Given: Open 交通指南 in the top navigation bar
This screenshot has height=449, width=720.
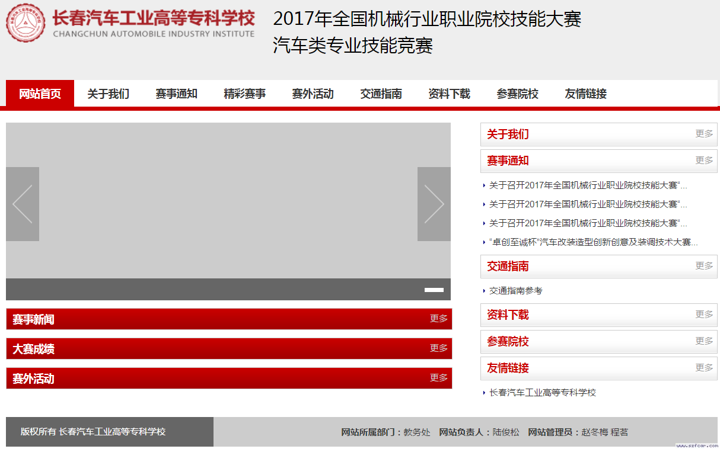Looking at the screenshot, I should pyautogui.click(x=381, y=94).
